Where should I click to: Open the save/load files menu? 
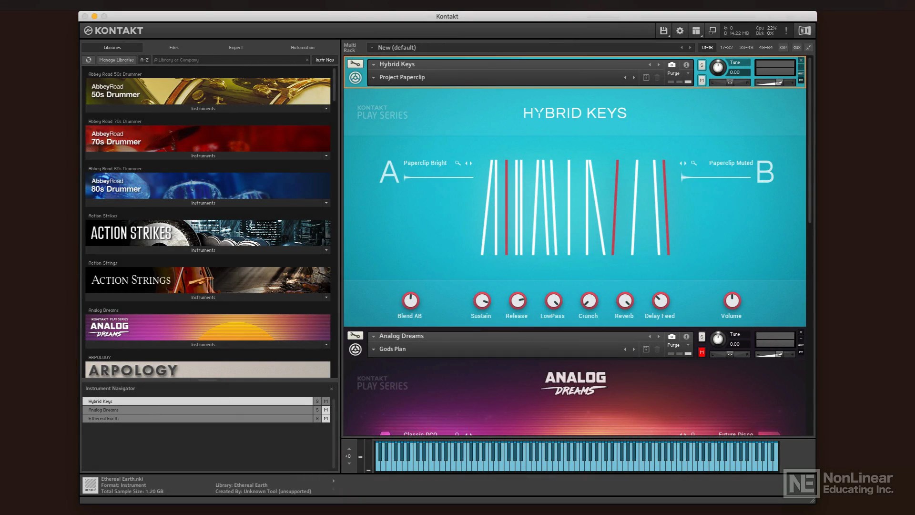pos(663,31)
